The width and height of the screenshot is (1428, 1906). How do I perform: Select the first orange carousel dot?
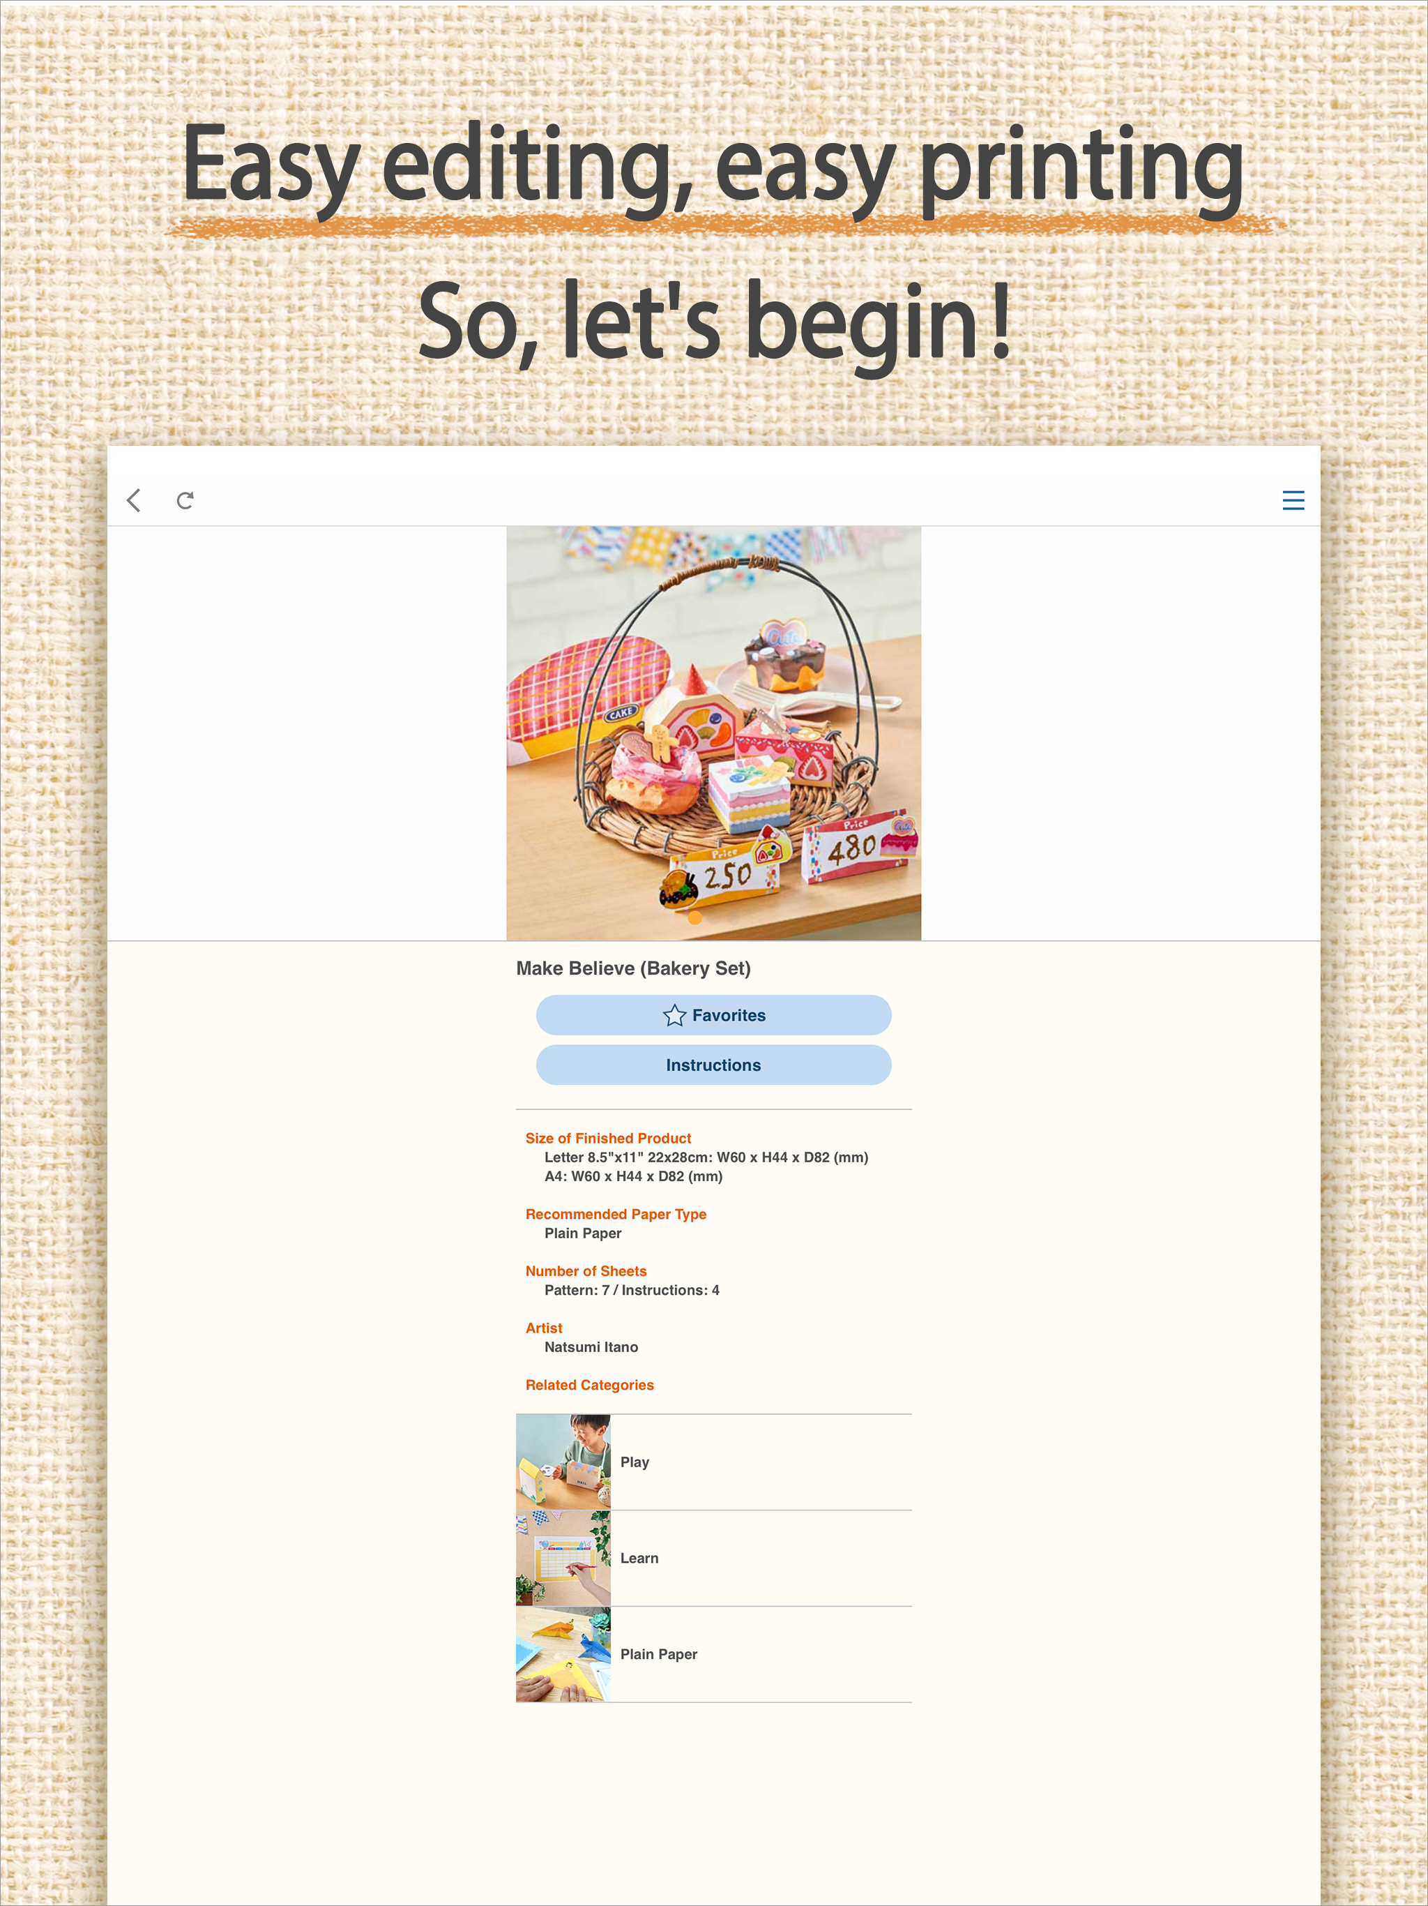tap(695, 917)
